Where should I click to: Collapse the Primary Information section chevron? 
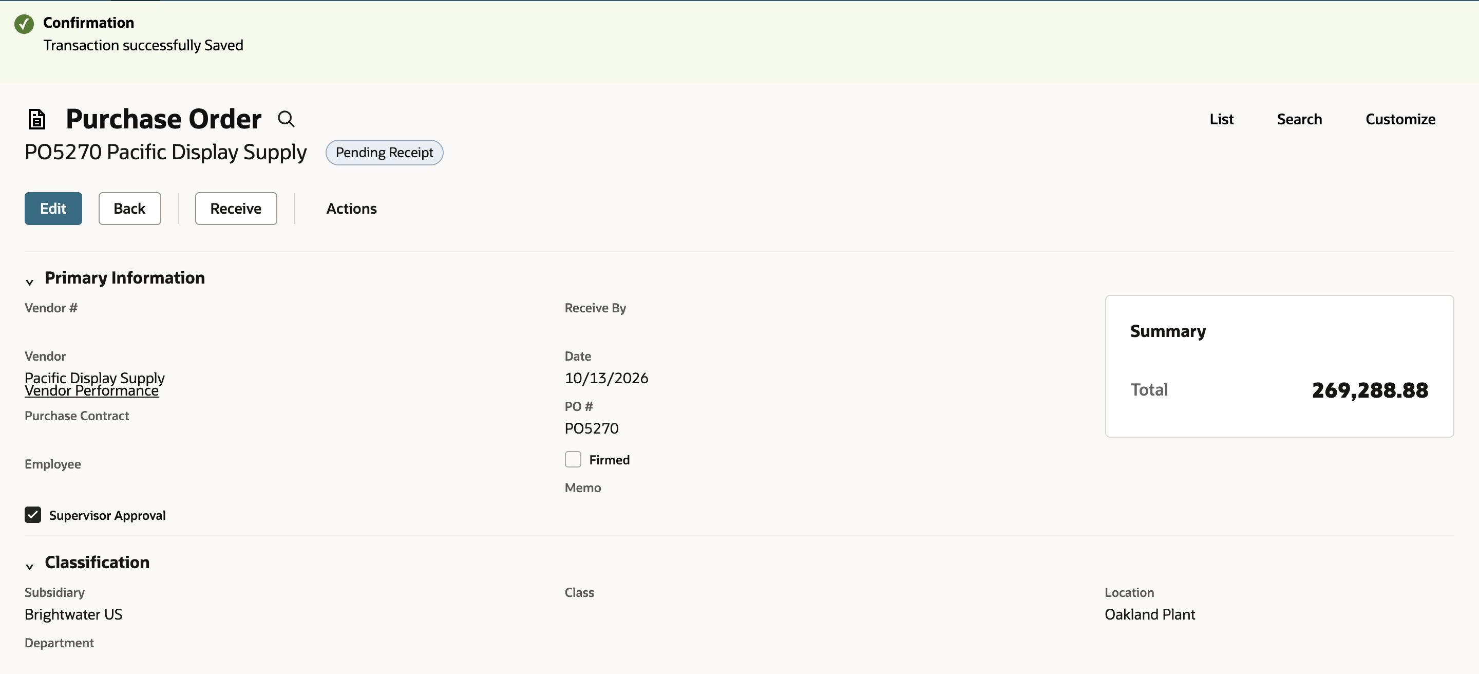(x=30, y=282)
